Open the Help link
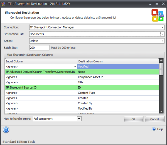This screenshot has height=145, width=167. pyautogui.click(x=160, y=129)
